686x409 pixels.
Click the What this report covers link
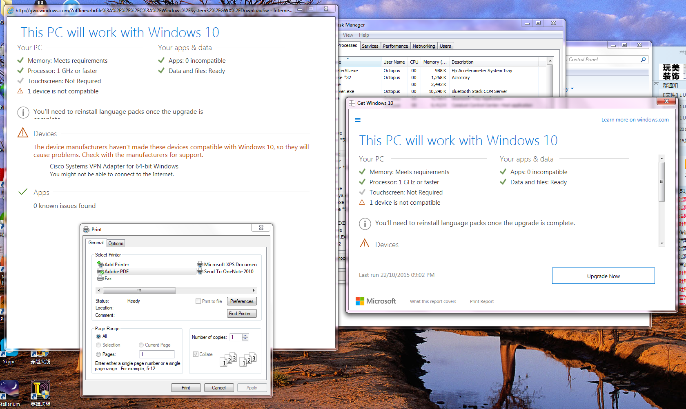point(433,301)
